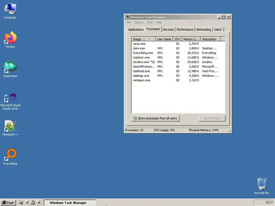This screenshot has height=206, width=275.
Task: Maximize the Windows Task Manager window
Action: 224,17
